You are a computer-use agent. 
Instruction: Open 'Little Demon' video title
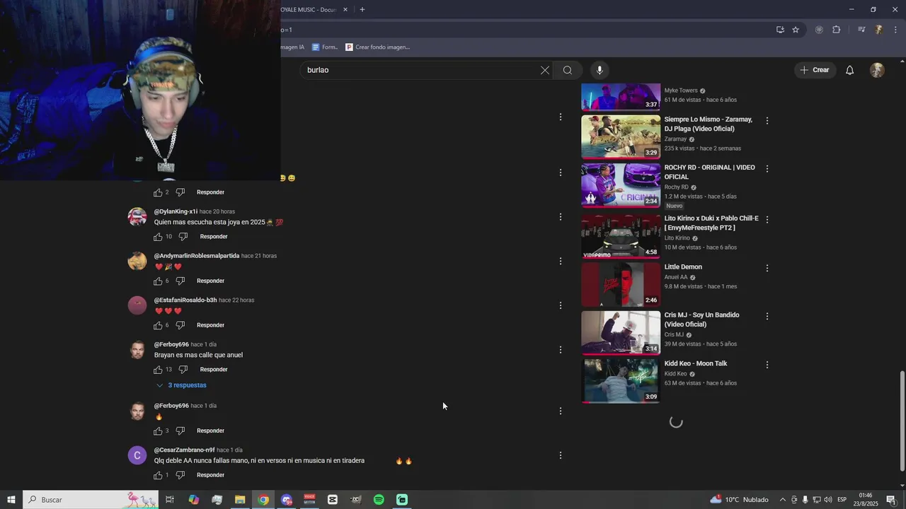click(x=683, y=267)
